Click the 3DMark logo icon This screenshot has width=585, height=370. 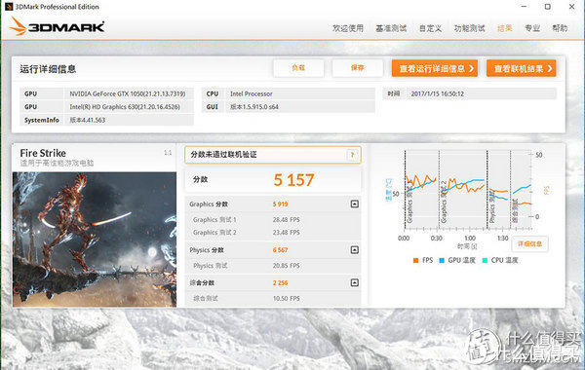(x=57, y=26)
